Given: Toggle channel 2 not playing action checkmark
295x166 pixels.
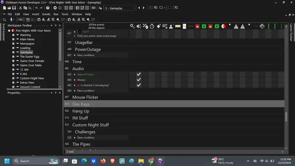Looking at the screenshot, I should tap(139, 85).
